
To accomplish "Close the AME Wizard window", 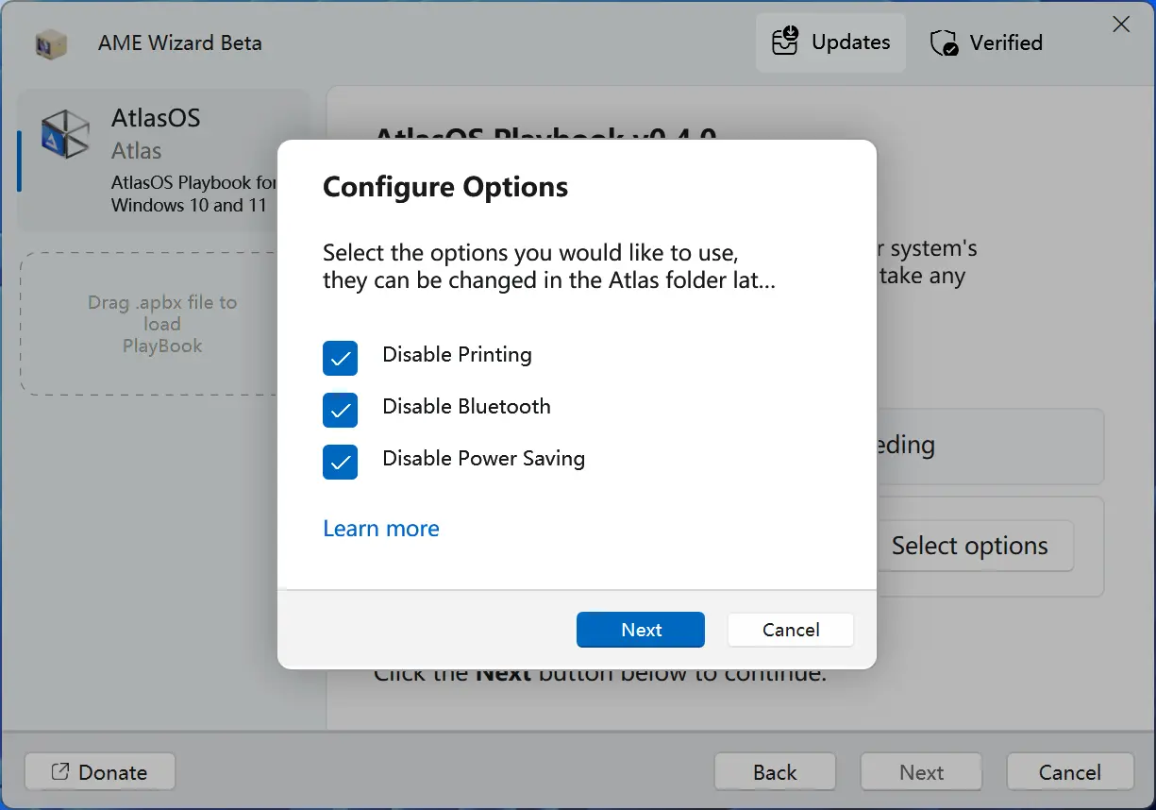I will tap(1121, 25).
